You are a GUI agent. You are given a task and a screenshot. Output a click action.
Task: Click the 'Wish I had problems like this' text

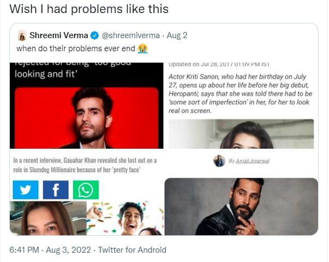point(89,9)
